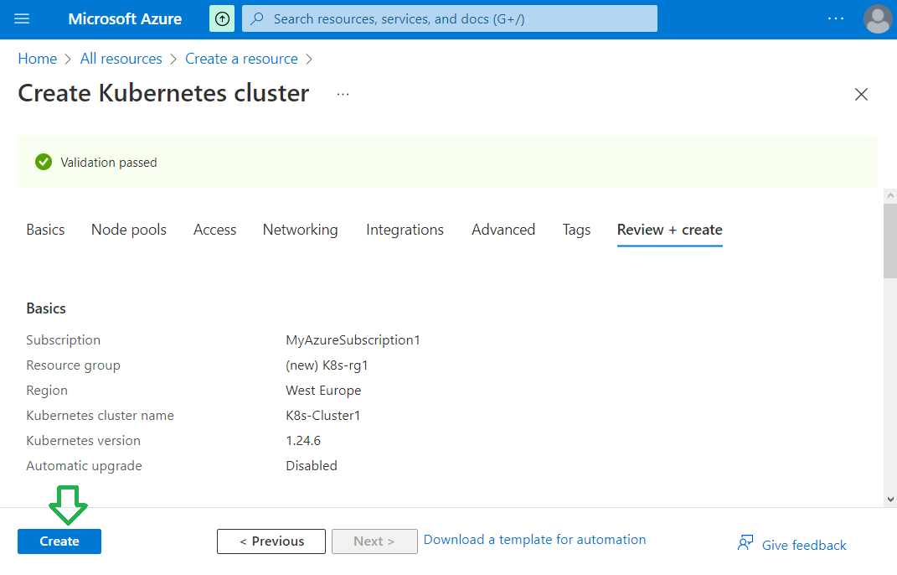Click the upload icon beside the search bar
Screen dimensions: 897x575
[x=222, y=18]
